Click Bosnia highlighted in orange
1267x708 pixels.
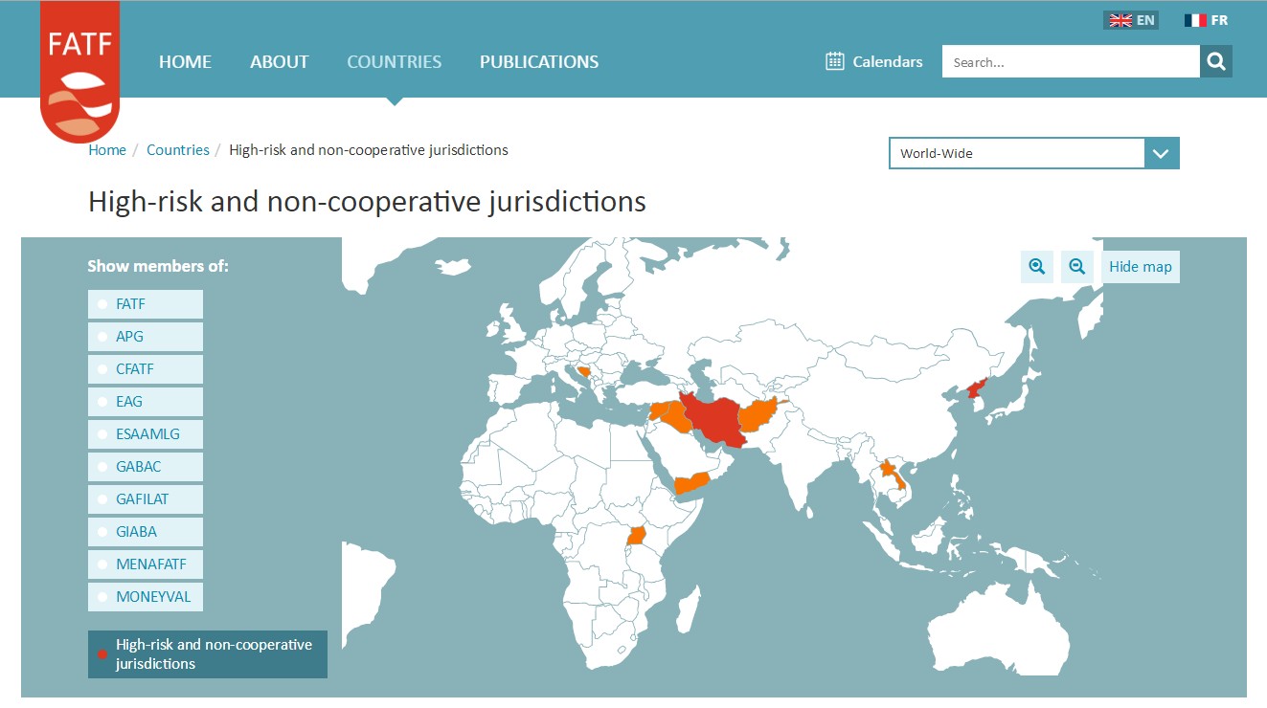click(582, 371)
